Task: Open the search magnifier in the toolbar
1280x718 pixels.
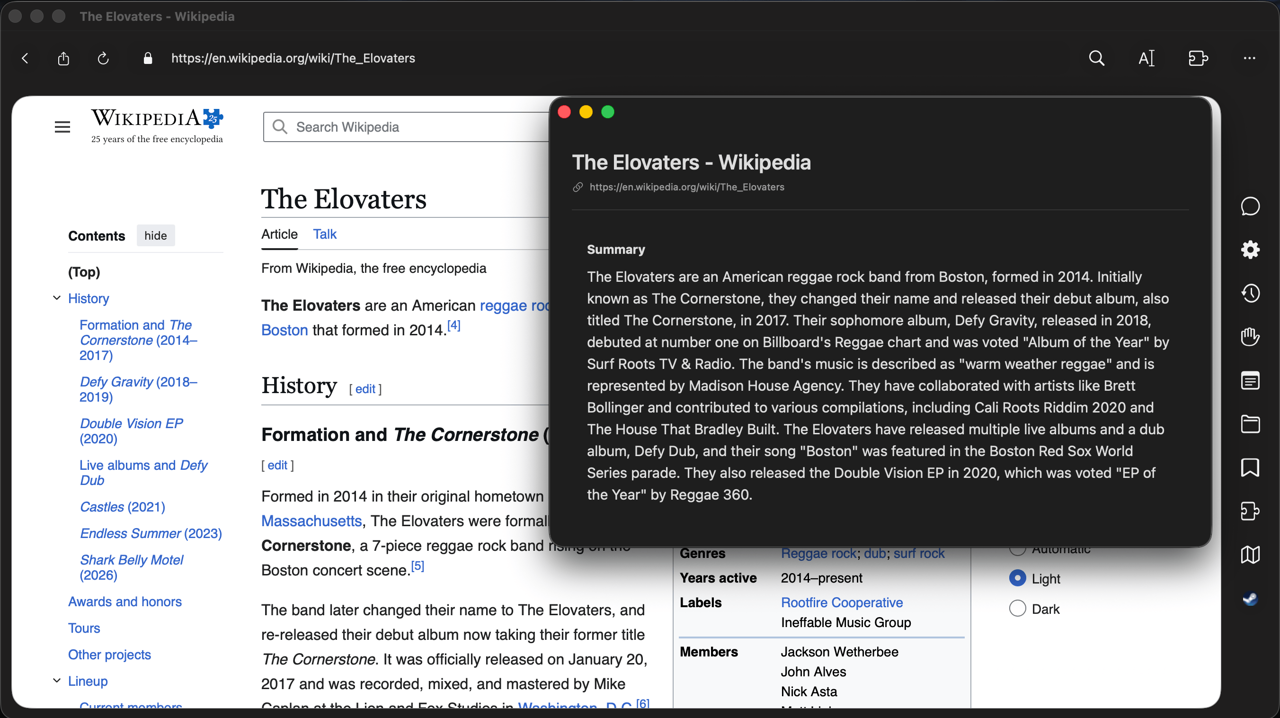Action: tap(1097, 58)
